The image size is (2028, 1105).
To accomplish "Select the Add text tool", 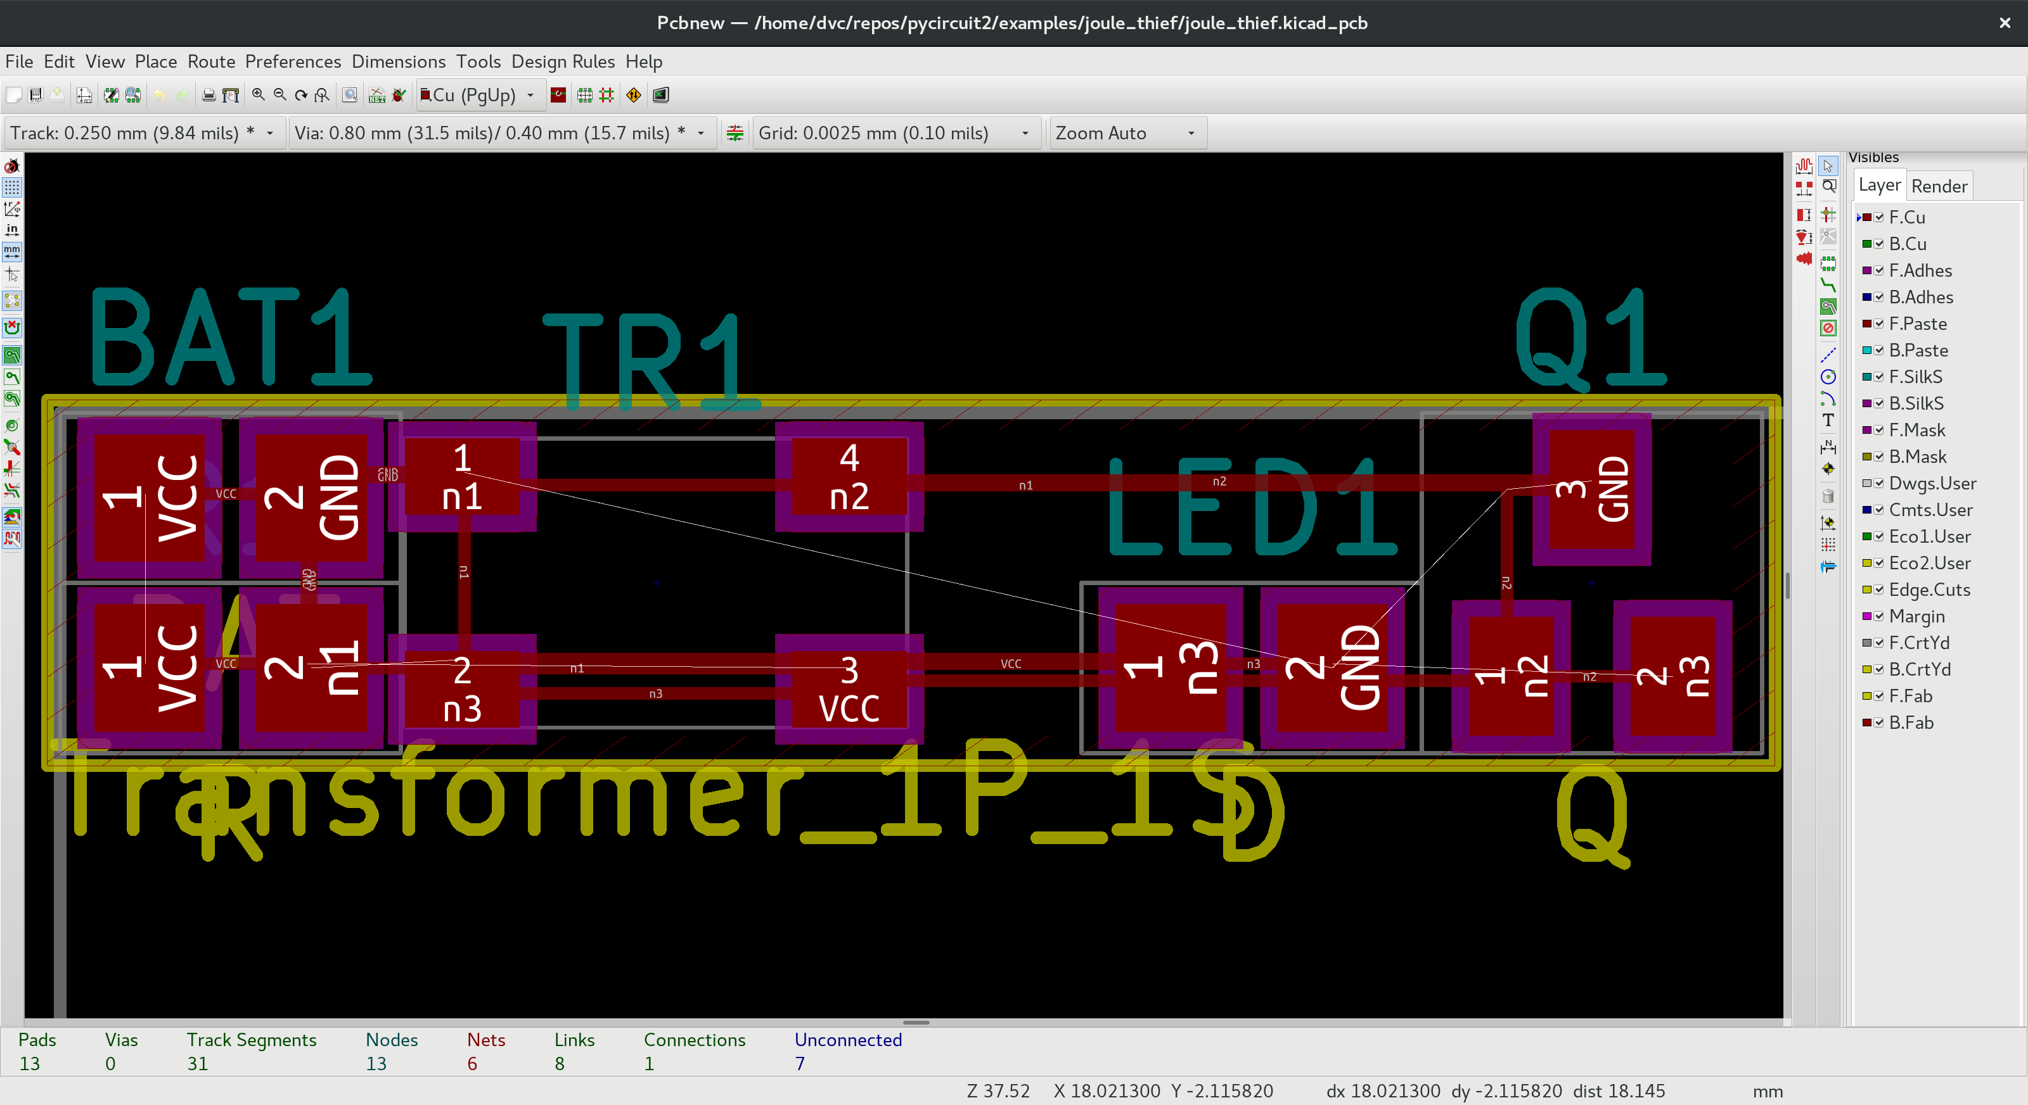I will click(1828, 420).
